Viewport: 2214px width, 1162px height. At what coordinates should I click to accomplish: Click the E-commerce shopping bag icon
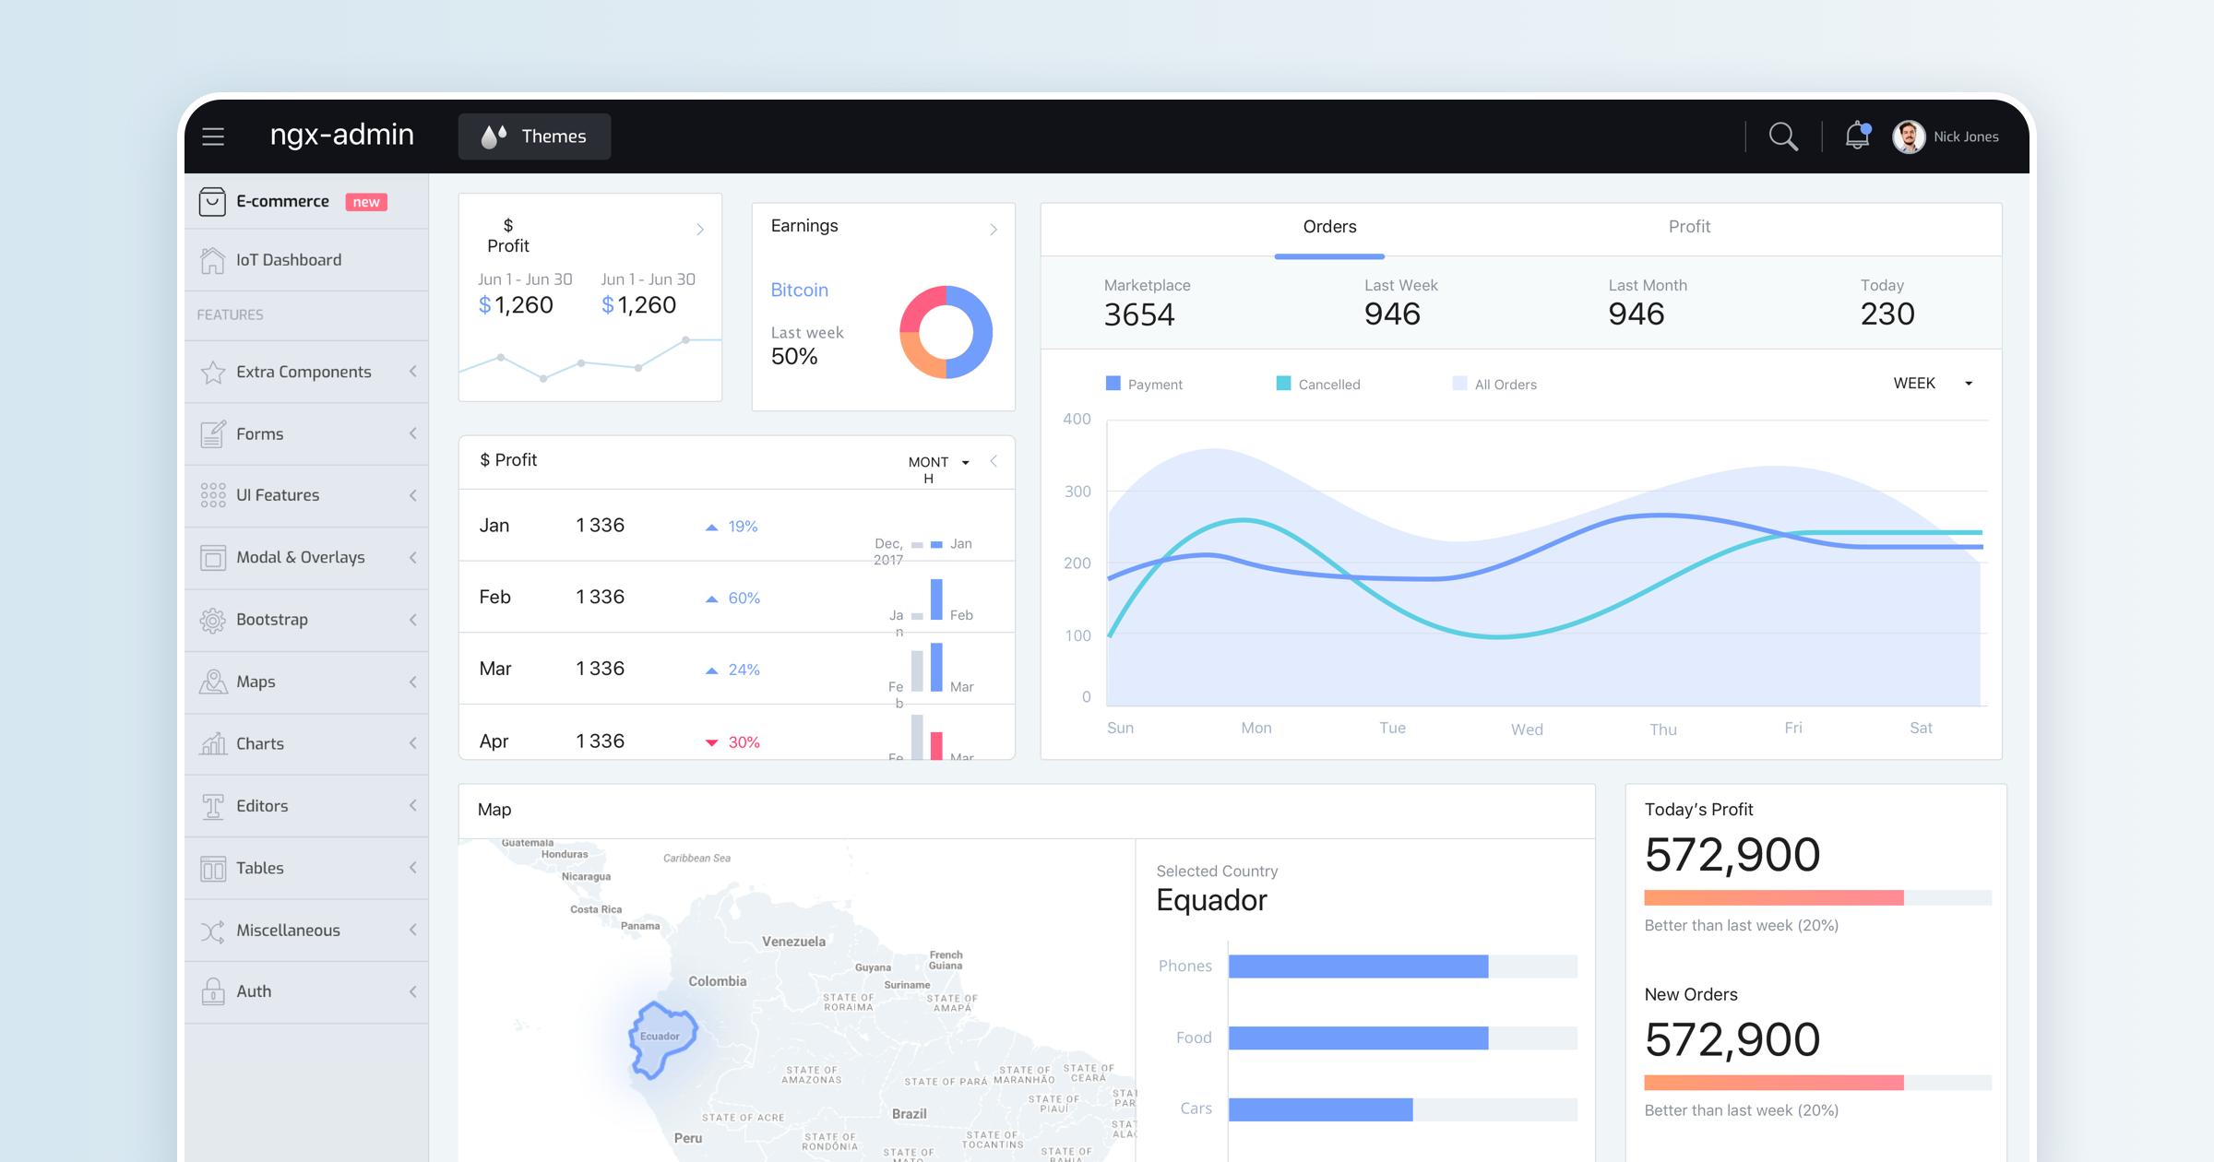212,201
